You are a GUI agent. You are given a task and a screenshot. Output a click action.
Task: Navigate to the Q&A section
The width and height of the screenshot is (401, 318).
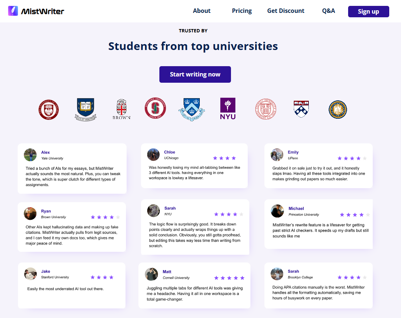click(328, 11)
